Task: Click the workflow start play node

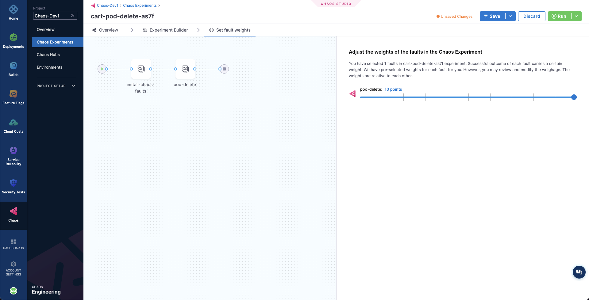Action: (x=102, y=69)
